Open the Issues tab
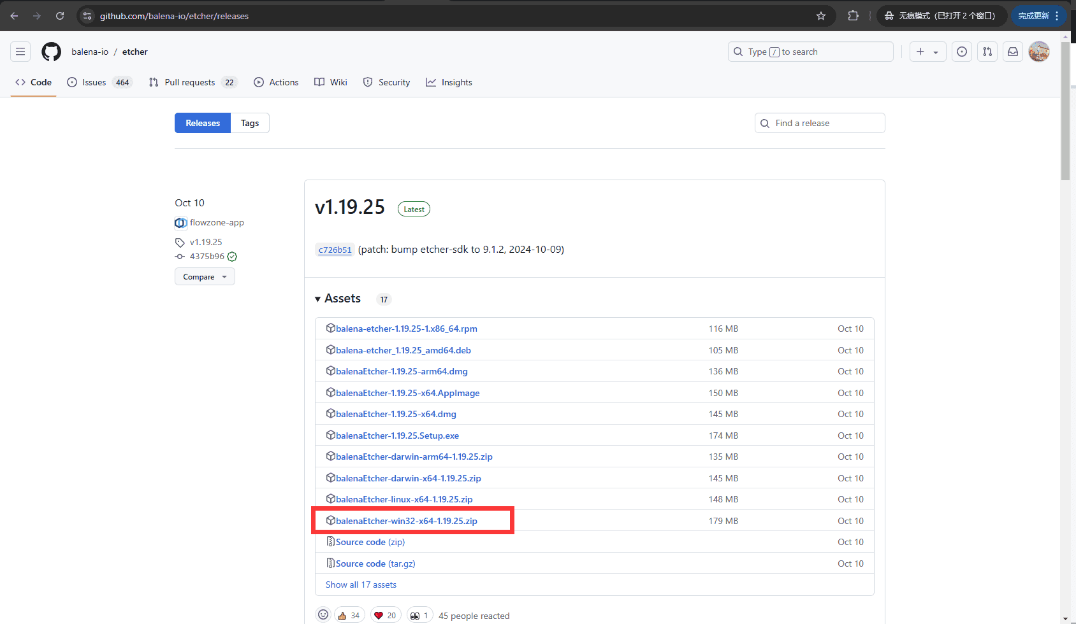The image size is (1076, 624). coord(99,82)
